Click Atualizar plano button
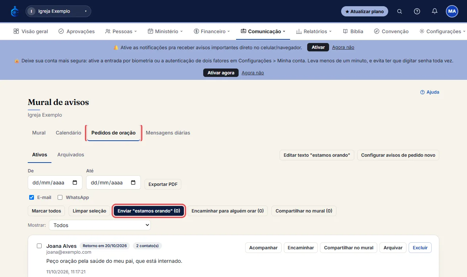The width and height of the screenshot is (467, 277). click(x=364, y=11)
